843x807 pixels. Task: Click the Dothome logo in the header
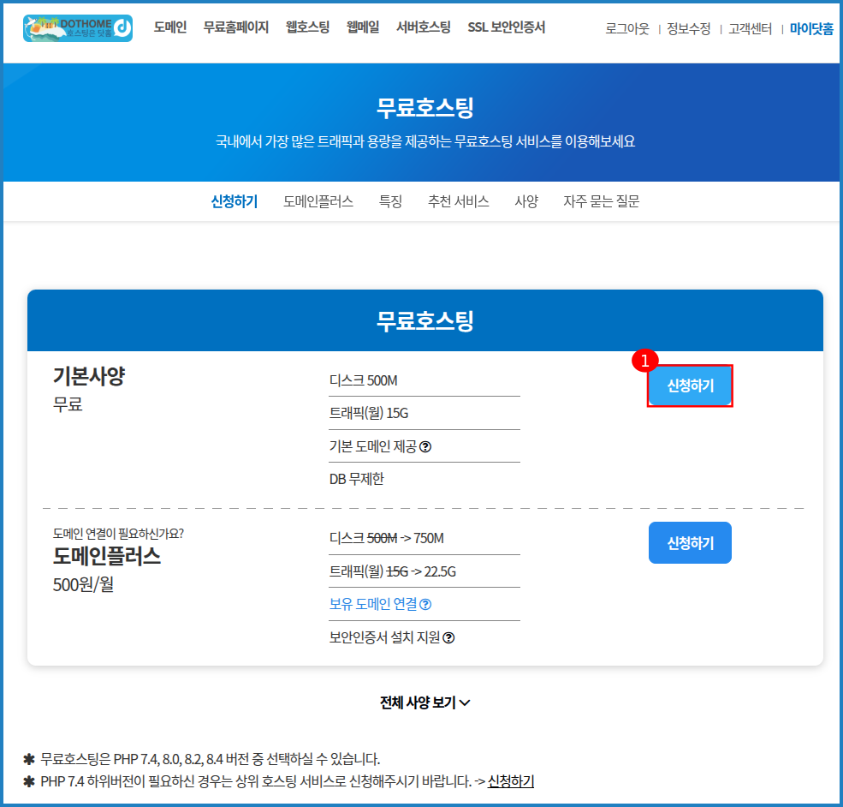pos(78,28)
